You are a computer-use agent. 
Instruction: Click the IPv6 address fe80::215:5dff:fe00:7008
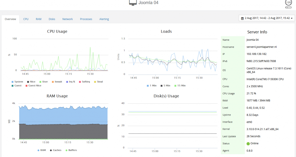(x=261, y=61)
